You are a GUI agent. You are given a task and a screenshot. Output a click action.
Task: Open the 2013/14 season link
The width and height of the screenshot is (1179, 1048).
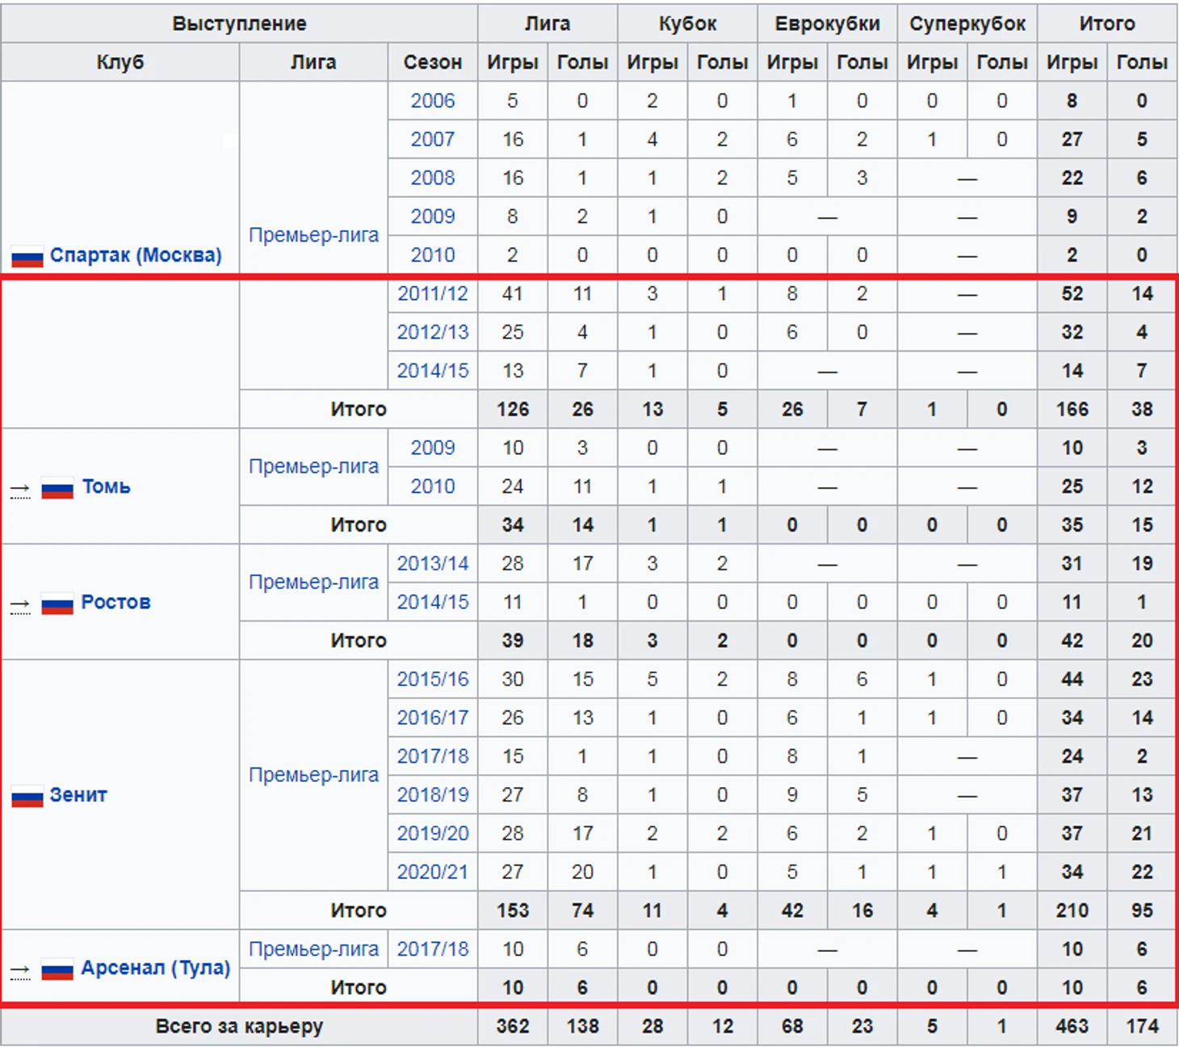tap(433, 563)
